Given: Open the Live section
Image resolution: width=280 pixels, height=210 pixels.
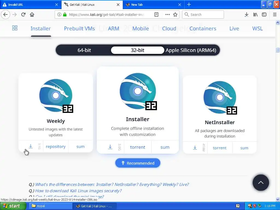Looking at the screenshot, I should coord(234,28).
